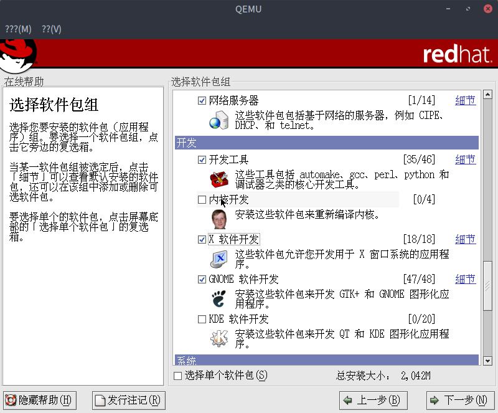Screen dimensions: 498x413
Task: Tick the 选择单个软件包(S) checkbox
Action: 178,376
